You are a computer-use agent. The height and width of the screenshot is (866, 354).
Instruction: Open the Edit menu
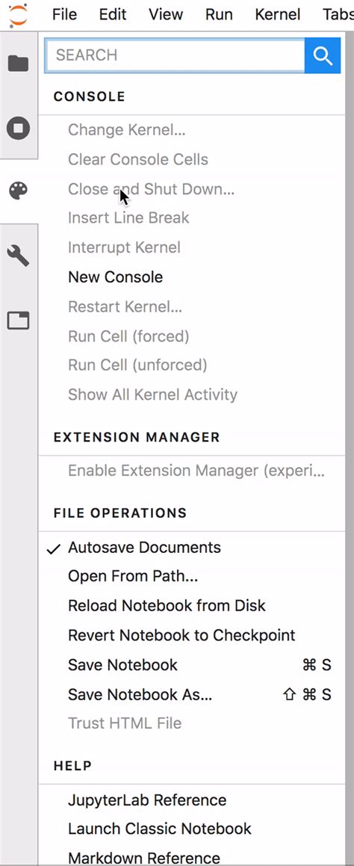(x=113, y=14)
